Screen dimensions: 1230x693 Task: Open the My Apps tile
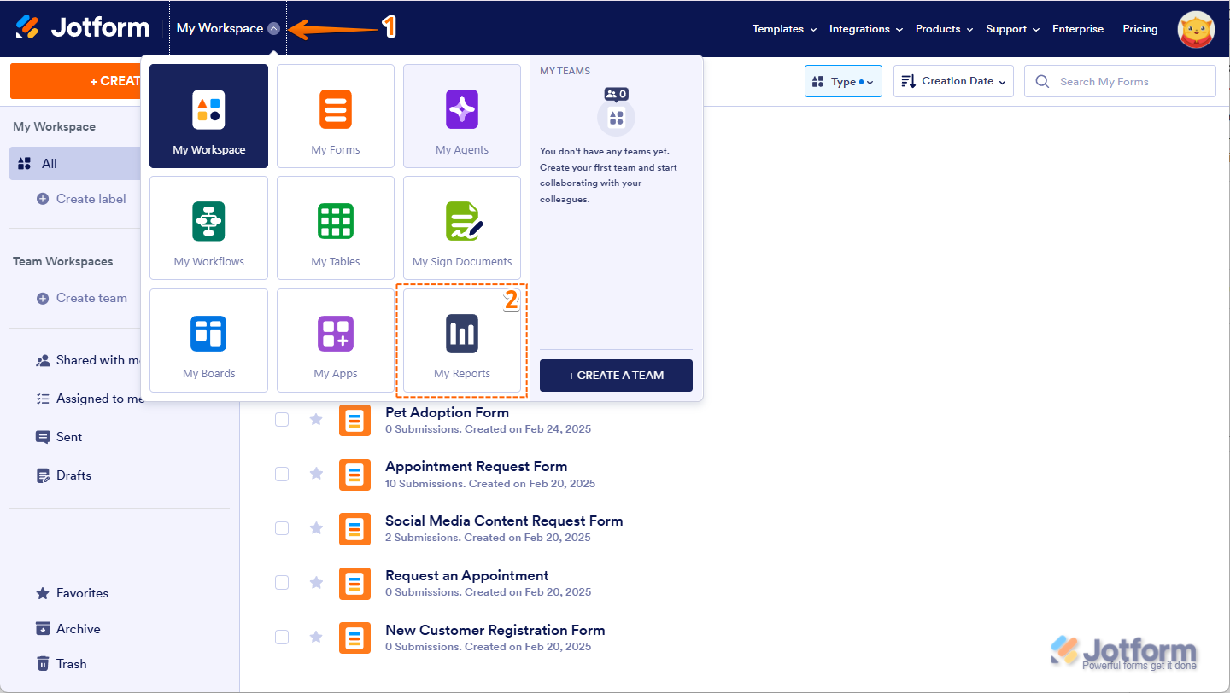tap(336, 341)
